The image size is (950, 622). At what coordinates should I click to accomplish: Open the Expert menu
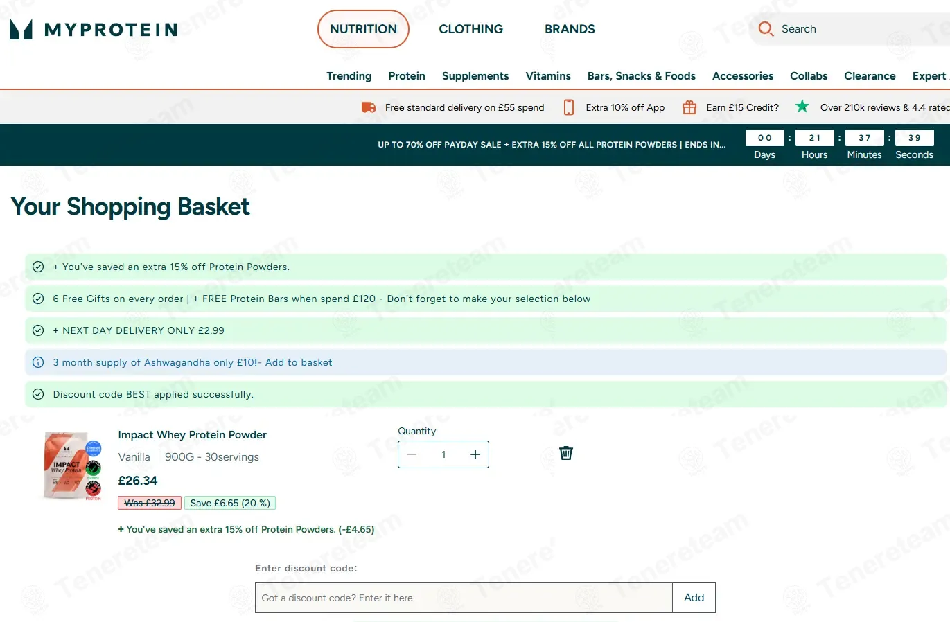tap(929, 76)
